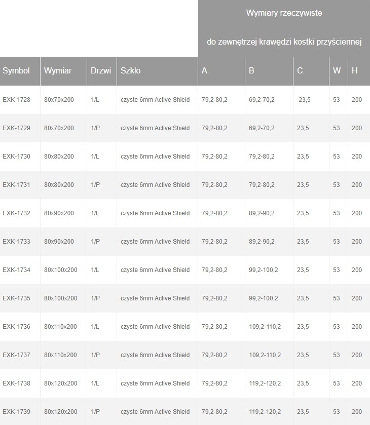Click the H column header
Image resolution: width=370 pixels, height=425 pixels.
[x=355, y=71]
